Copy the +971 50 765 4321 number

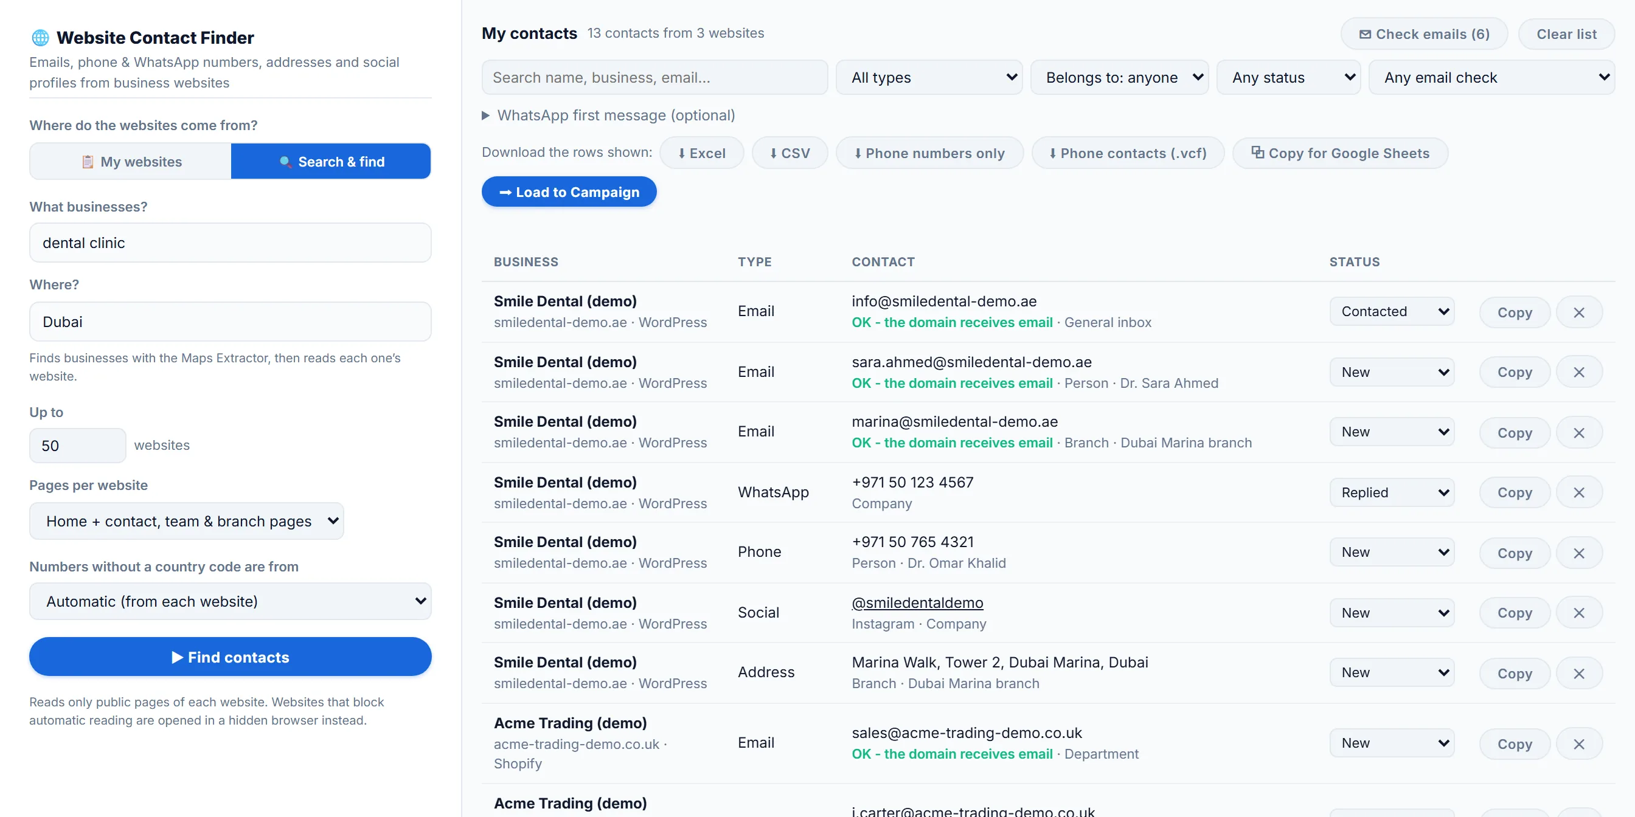click(1515, 553)
